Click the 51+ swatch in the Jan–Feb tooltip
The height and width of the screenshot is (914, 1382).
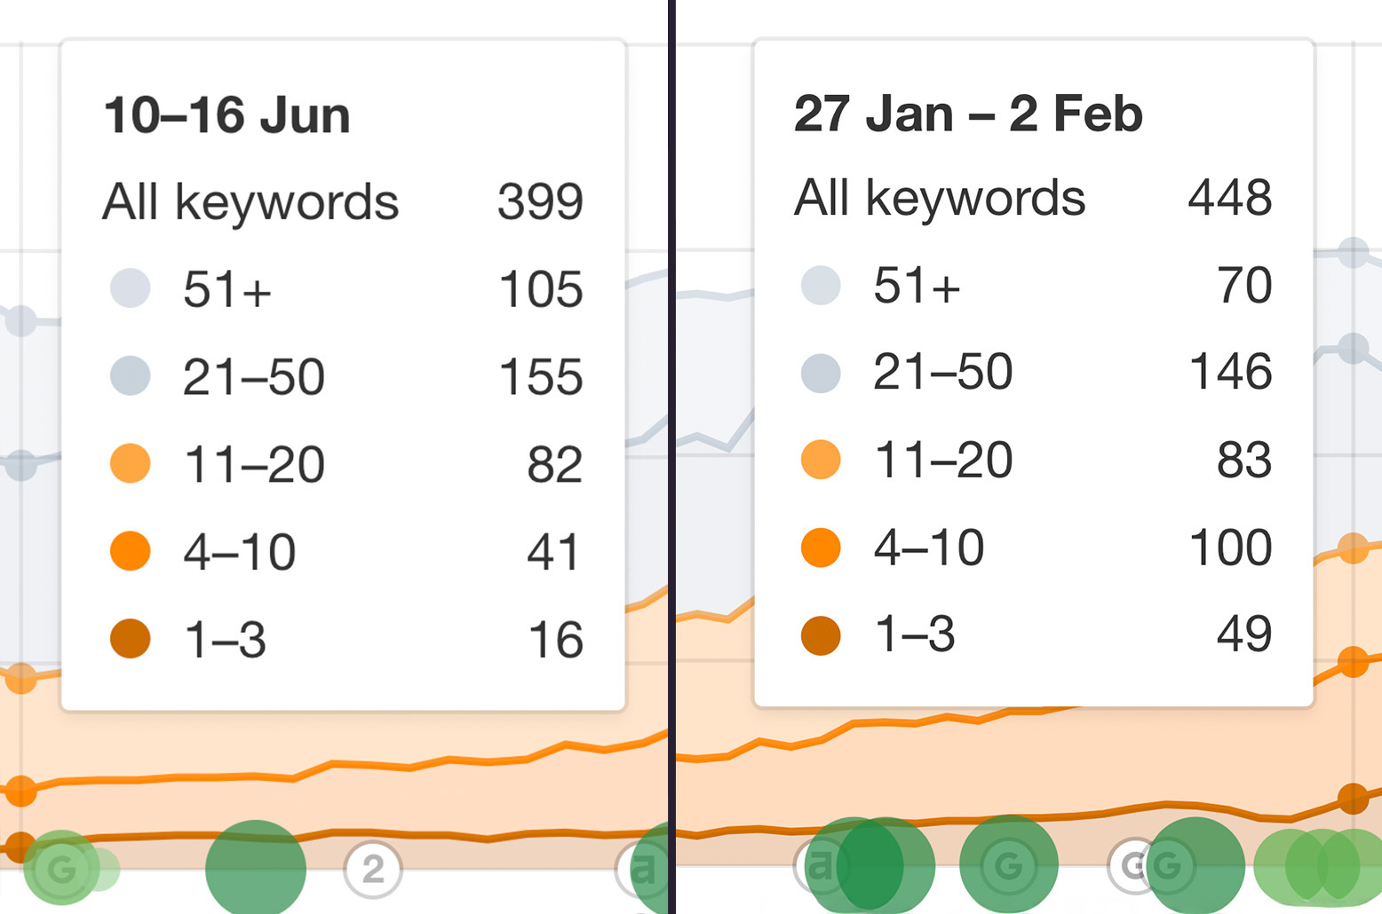[821, 285]
